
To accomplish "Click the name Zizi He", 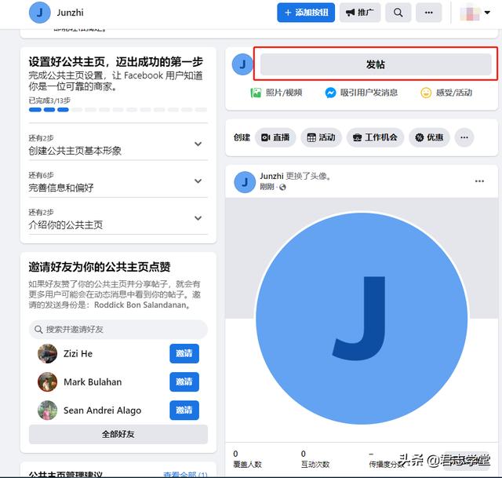I will point(78,354).
